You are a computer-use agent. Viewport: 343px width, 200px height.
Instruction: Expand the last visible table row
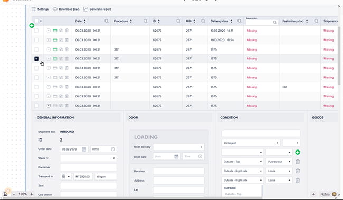tap(49, 106)
